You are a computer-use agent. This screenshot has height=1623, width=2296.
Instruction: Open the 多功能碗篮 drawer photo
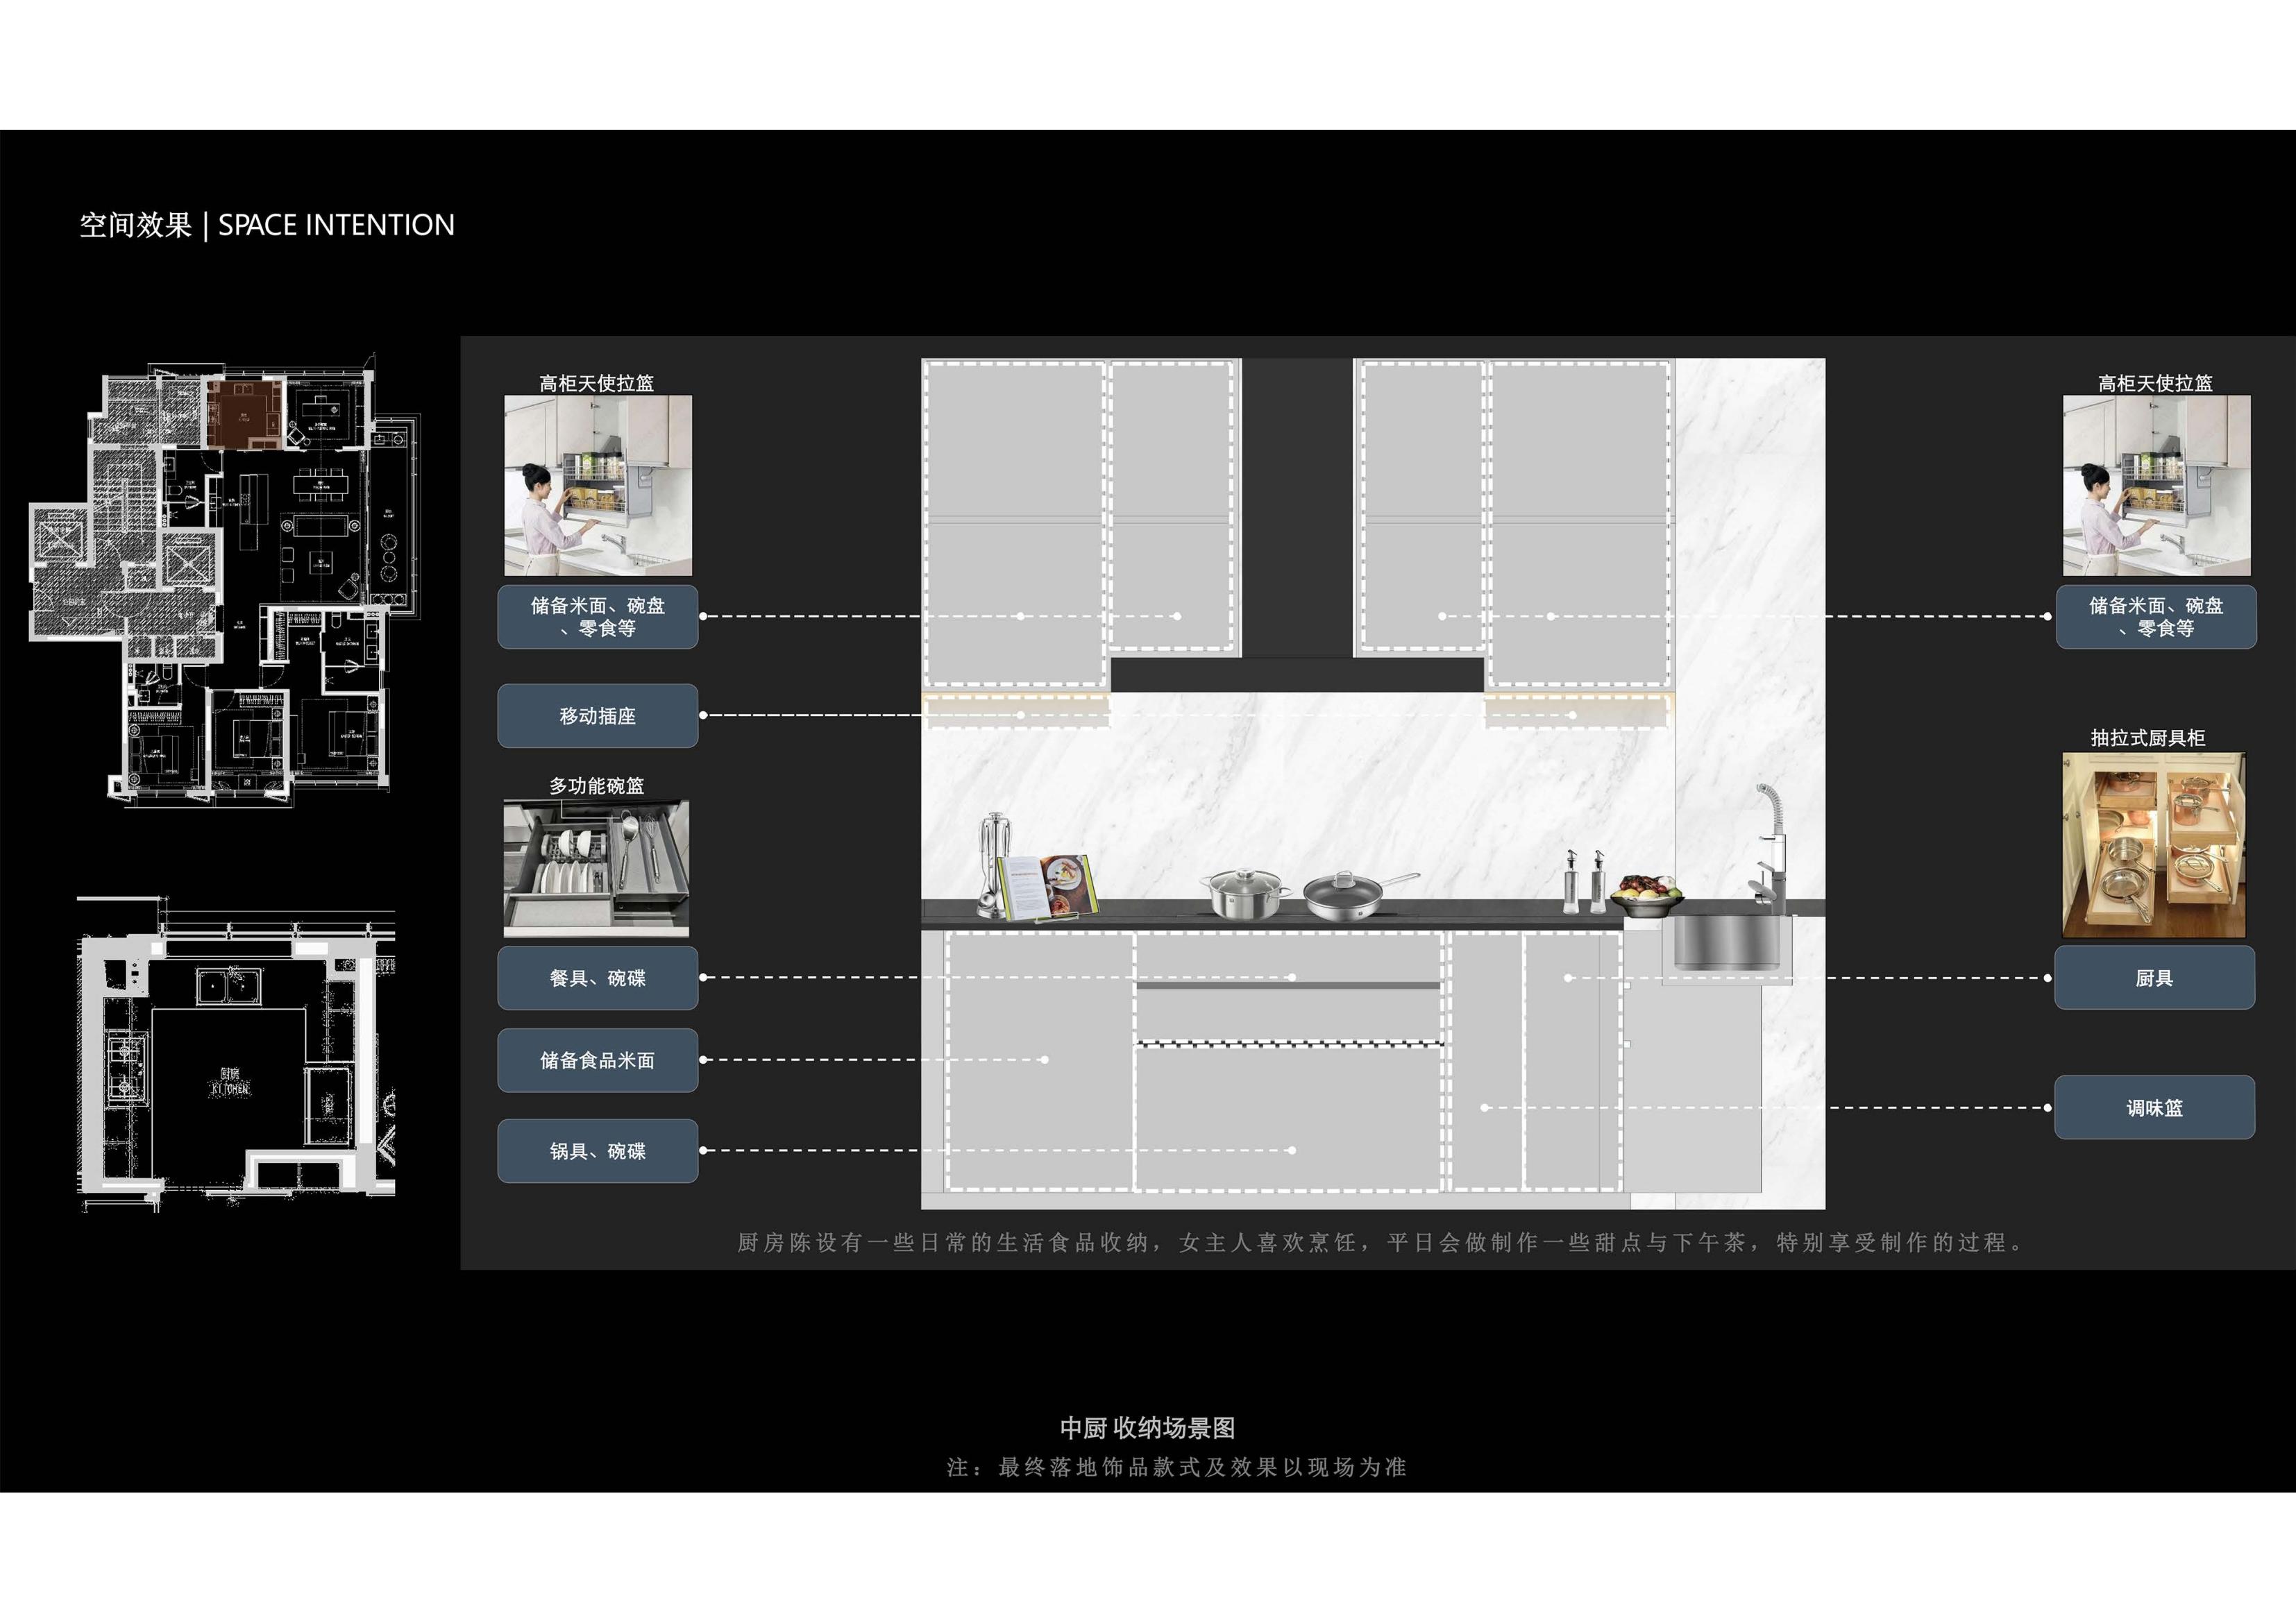(x=596, y=868)
